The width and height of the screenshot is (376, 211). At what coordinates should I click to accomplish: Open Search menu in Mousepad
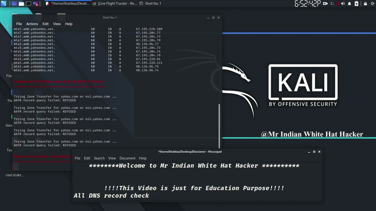coord(99,158)
